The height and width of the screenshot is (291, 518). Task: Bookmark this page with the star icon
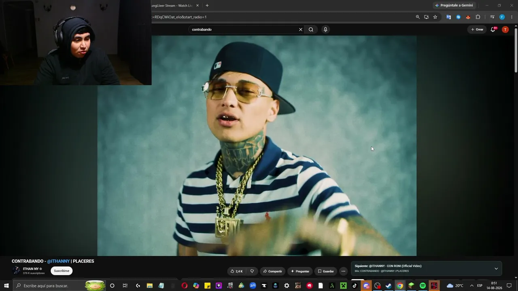(x=435, y=17)
